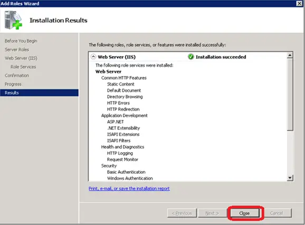
Task: Click the scrollbar up arrow in the results list
Action: [290, 55]
